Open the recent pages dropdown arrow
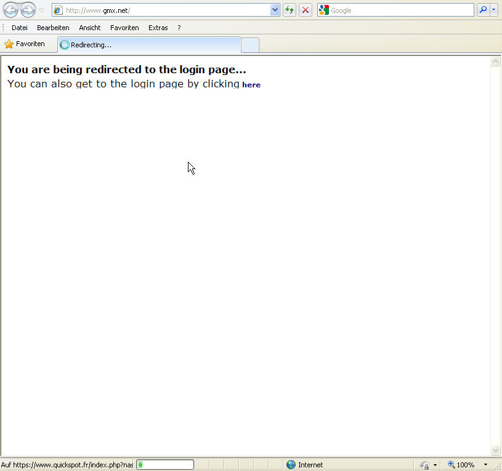Viewport: 502px width, 471px height. (x=42, y=10)
